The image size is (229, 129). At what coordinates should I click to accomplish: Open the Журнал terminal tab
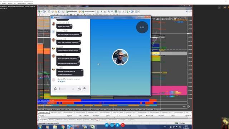[131, 120]
